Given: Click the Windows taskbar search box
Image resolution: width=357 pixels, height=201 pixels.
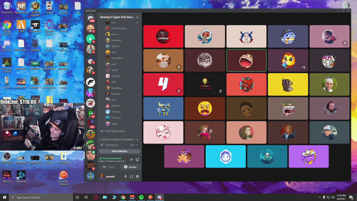Looking at the screenshot, I should (x=41, y=197).
